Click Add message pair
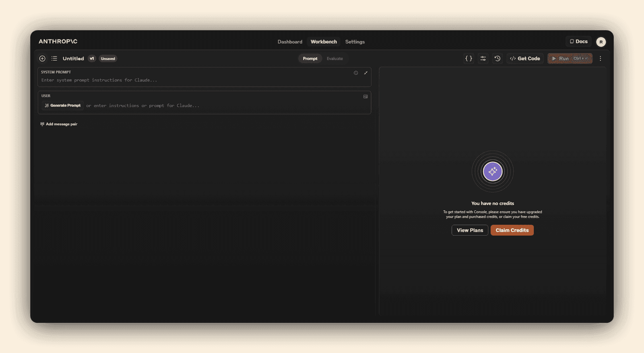The height and width of the screenshot is (353, 644). (x=59, y=124)
